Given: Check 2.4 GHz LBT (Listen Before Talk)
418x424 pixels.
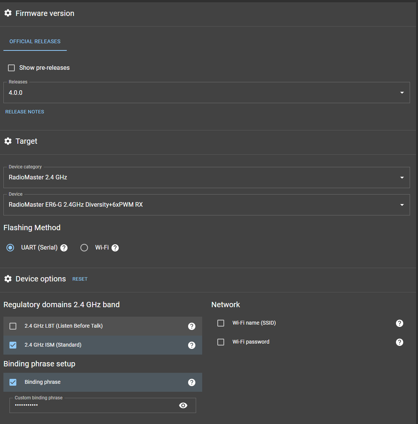Looking at the screenshot, I should [x=13, y=326].
